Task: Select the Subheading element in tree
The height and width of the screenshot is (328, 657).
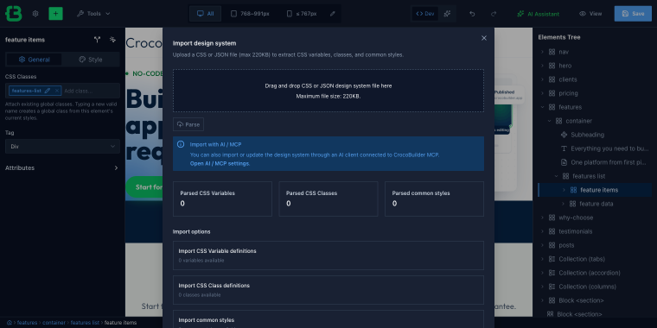Action: tap(587, 135)
